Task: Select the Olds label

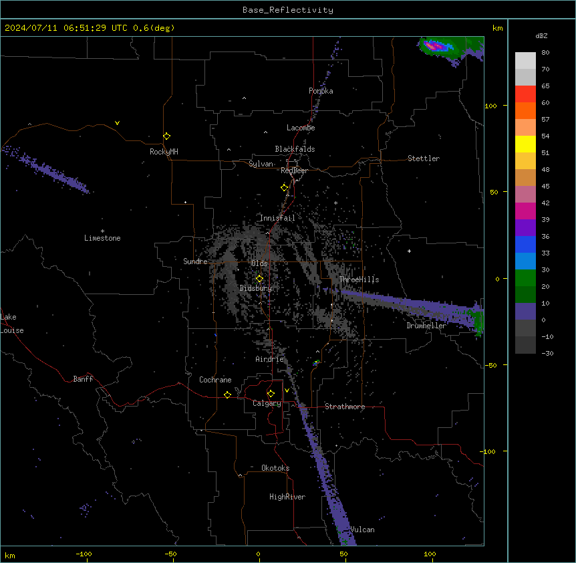Action: click(259, 263)
